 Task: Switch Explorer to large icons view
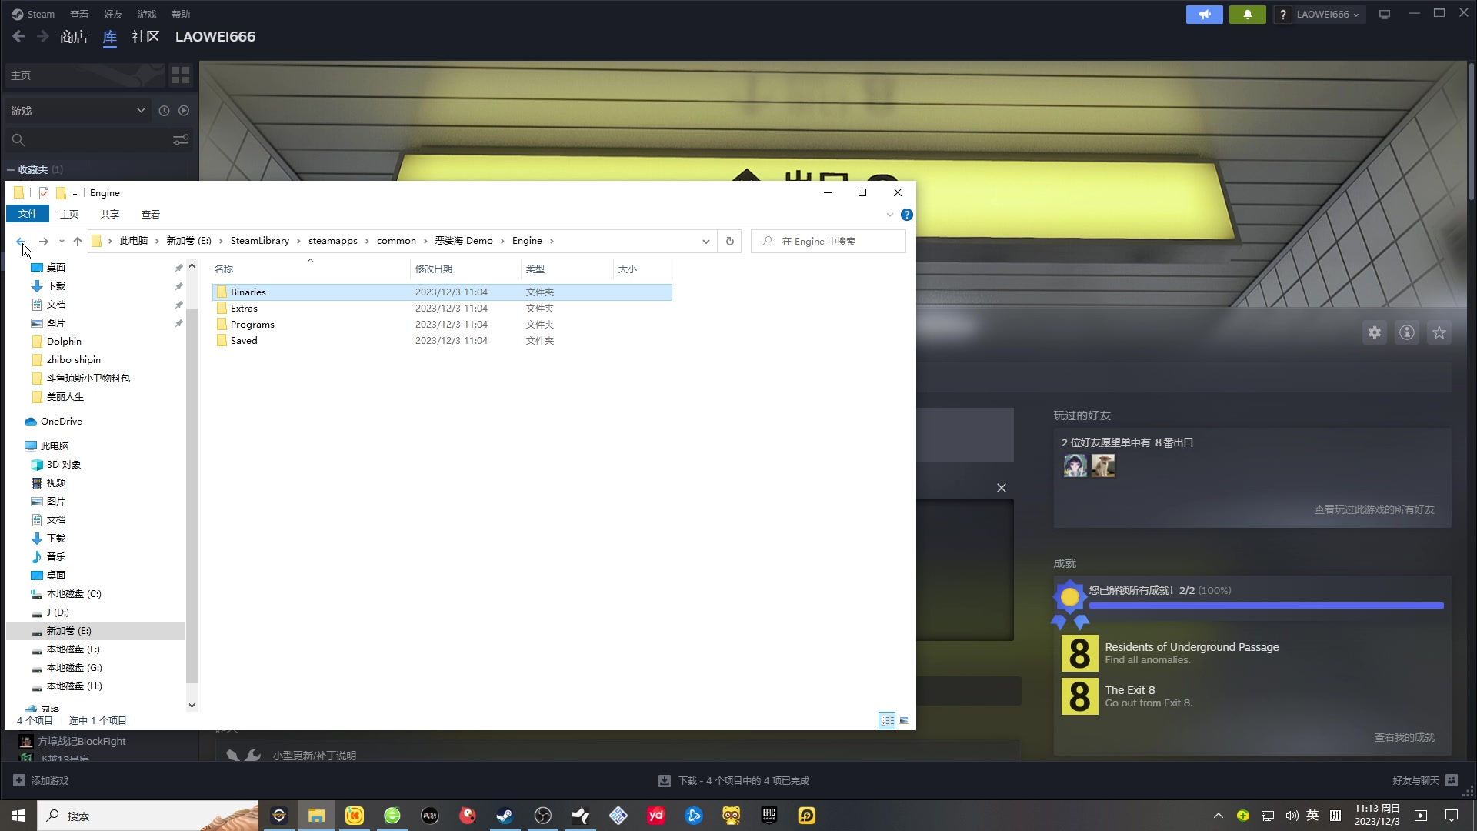[904, 720]
